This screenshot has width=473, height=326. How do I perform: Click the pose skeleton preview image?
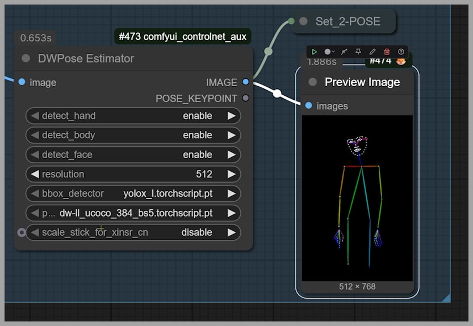point(357,198)
